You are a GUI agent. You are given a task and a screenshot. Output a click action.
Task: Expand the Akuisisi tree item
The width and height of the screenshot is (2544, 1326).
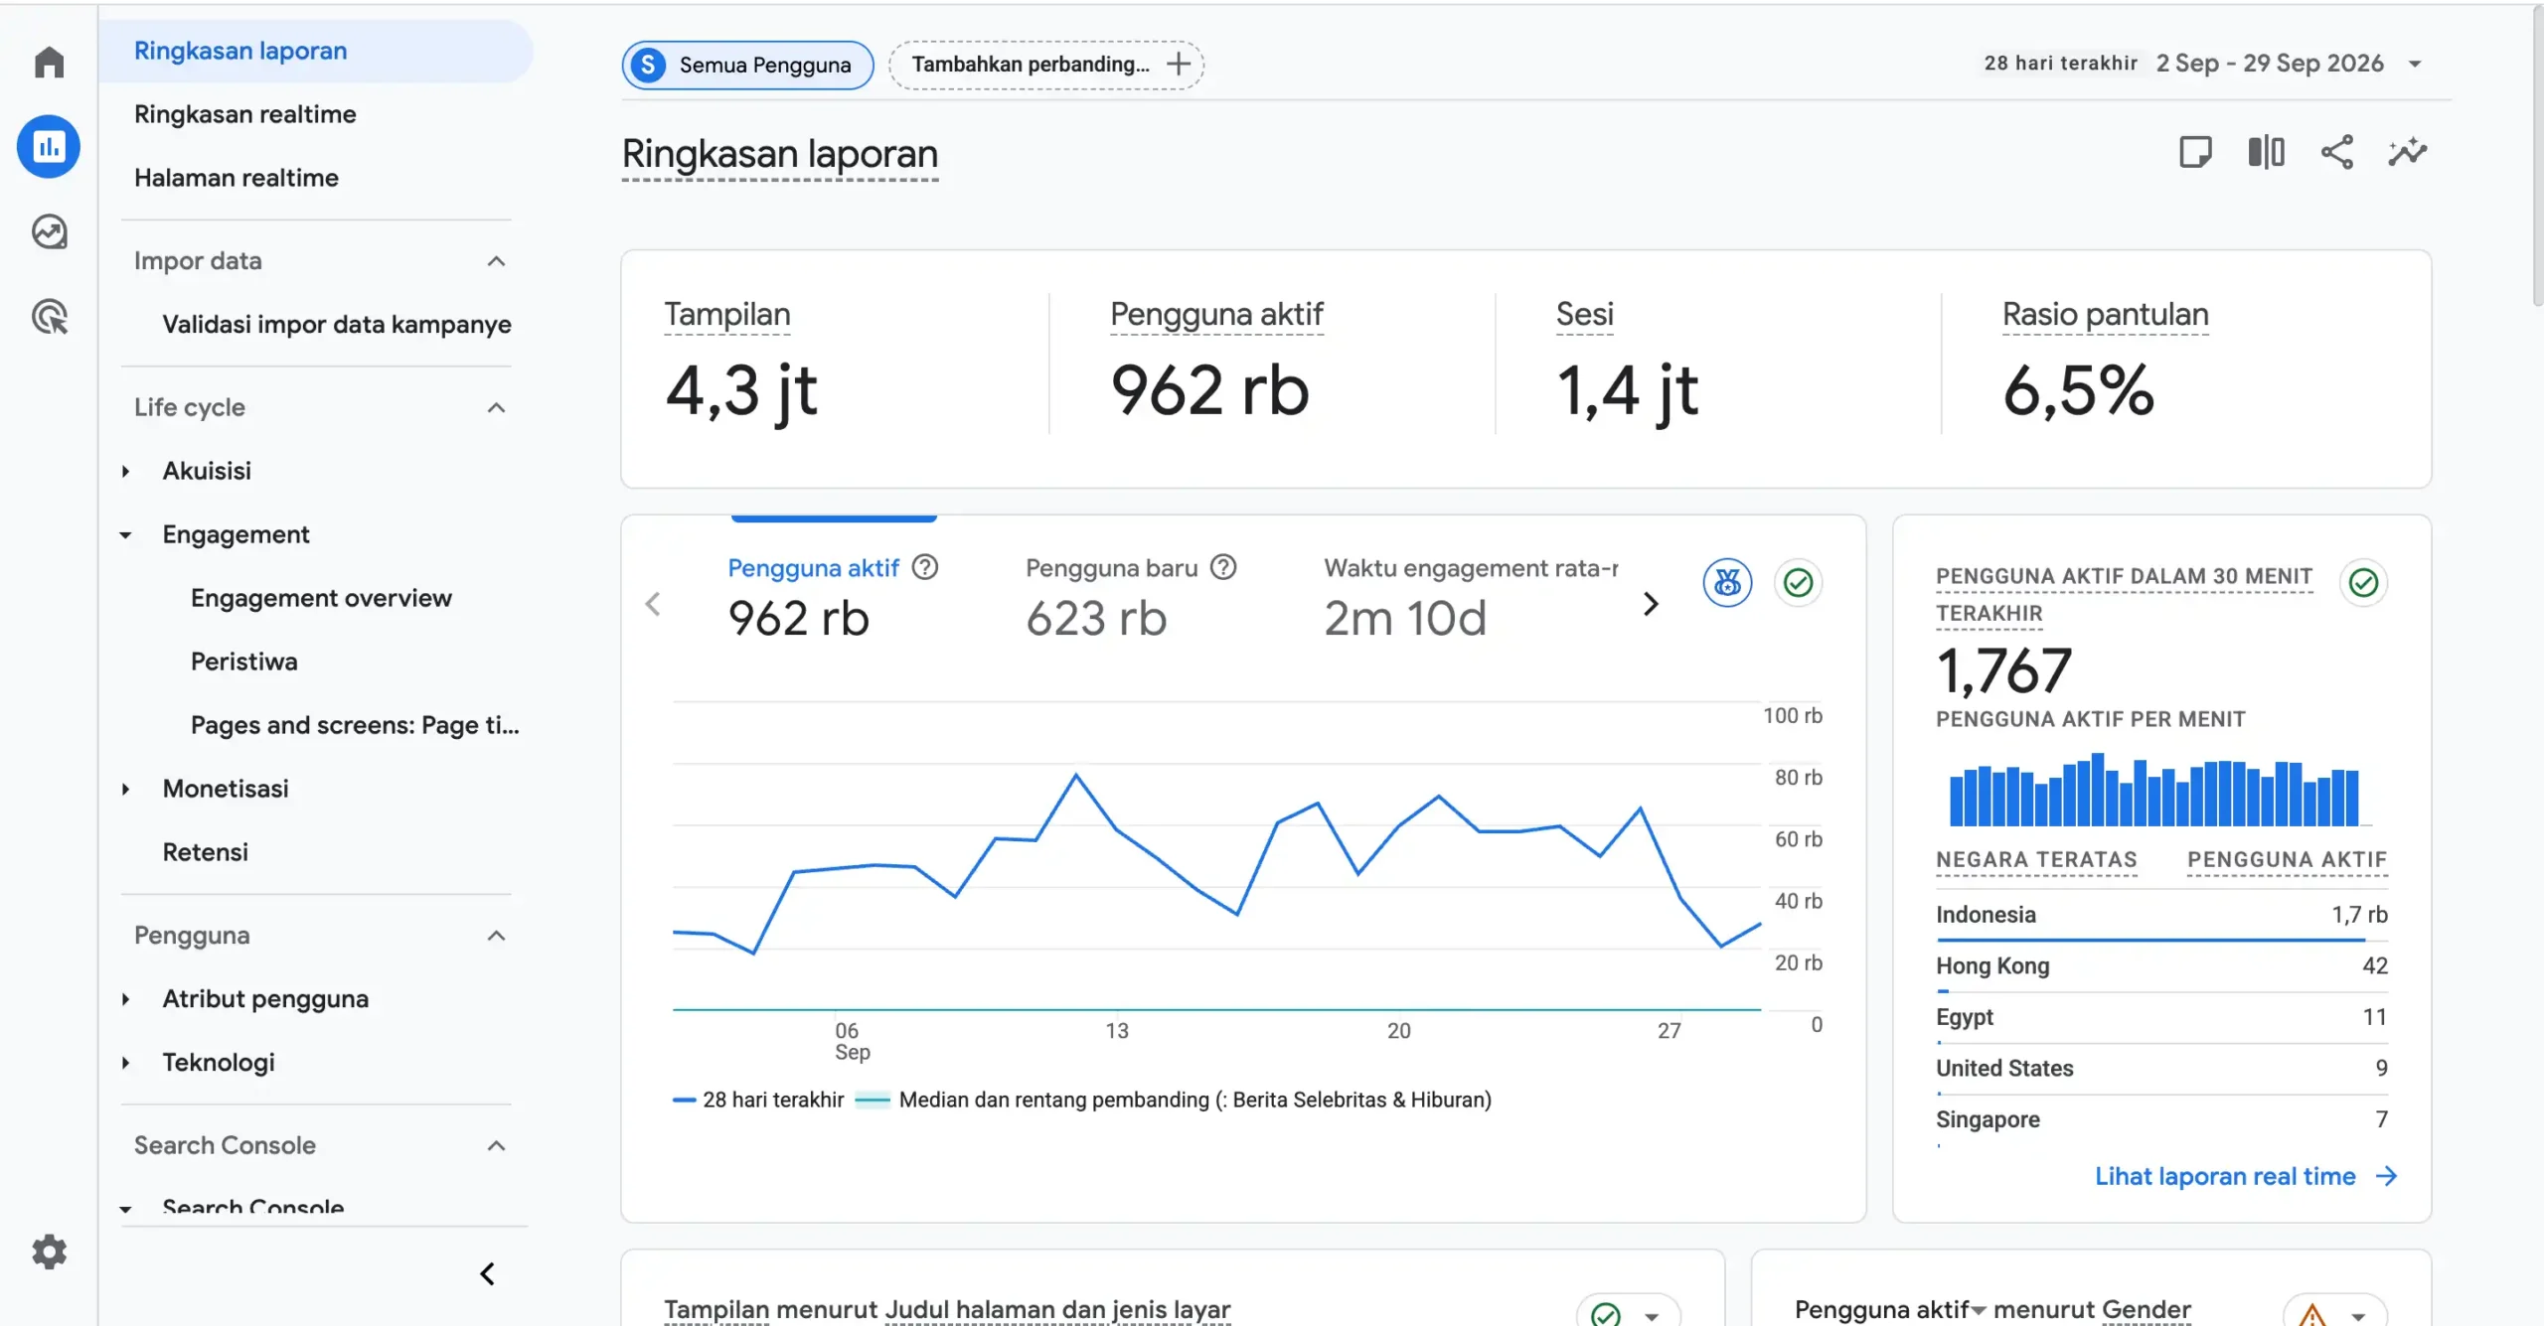point(125,471)
